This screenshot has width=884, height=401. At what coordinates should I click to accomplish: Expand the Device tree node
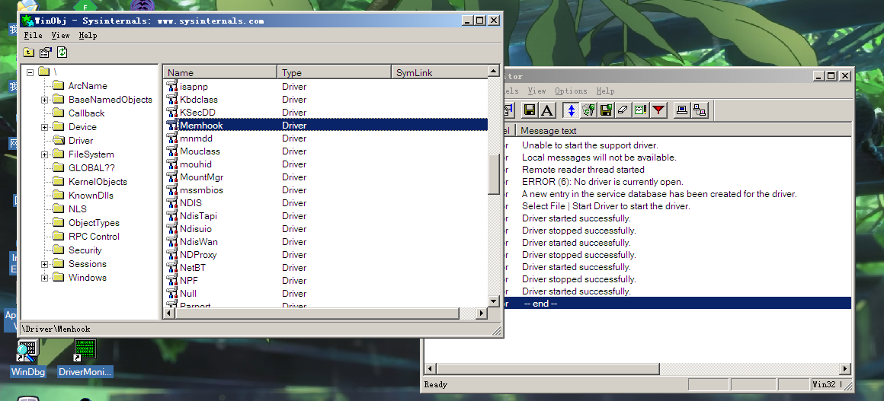pyautogui.click(x=44, y=127)
